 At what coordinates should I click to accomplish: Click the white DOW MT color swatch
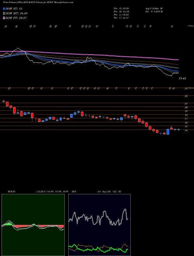coord(4,14)
